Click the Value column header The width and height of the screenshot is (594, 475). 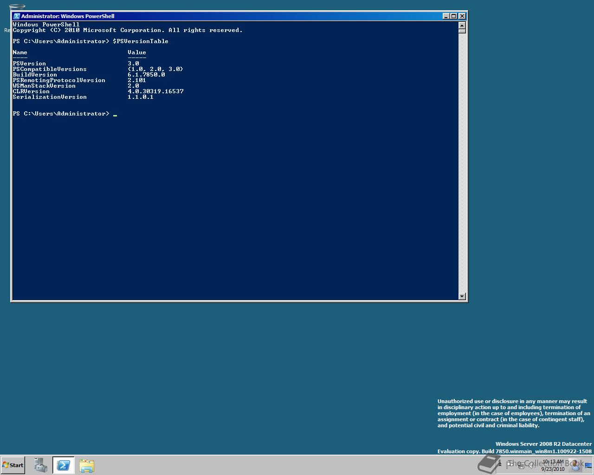click(137, 52)
